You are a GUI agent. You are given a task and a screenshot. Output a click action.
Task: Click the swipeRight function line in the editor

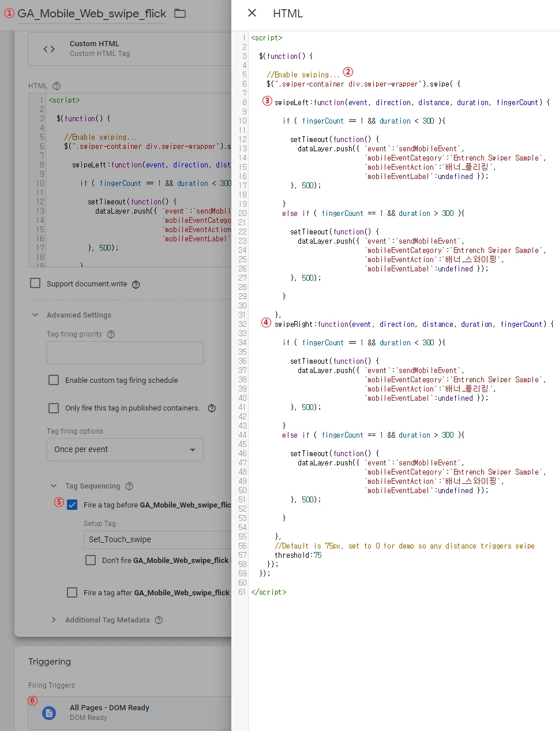point(414,324)
